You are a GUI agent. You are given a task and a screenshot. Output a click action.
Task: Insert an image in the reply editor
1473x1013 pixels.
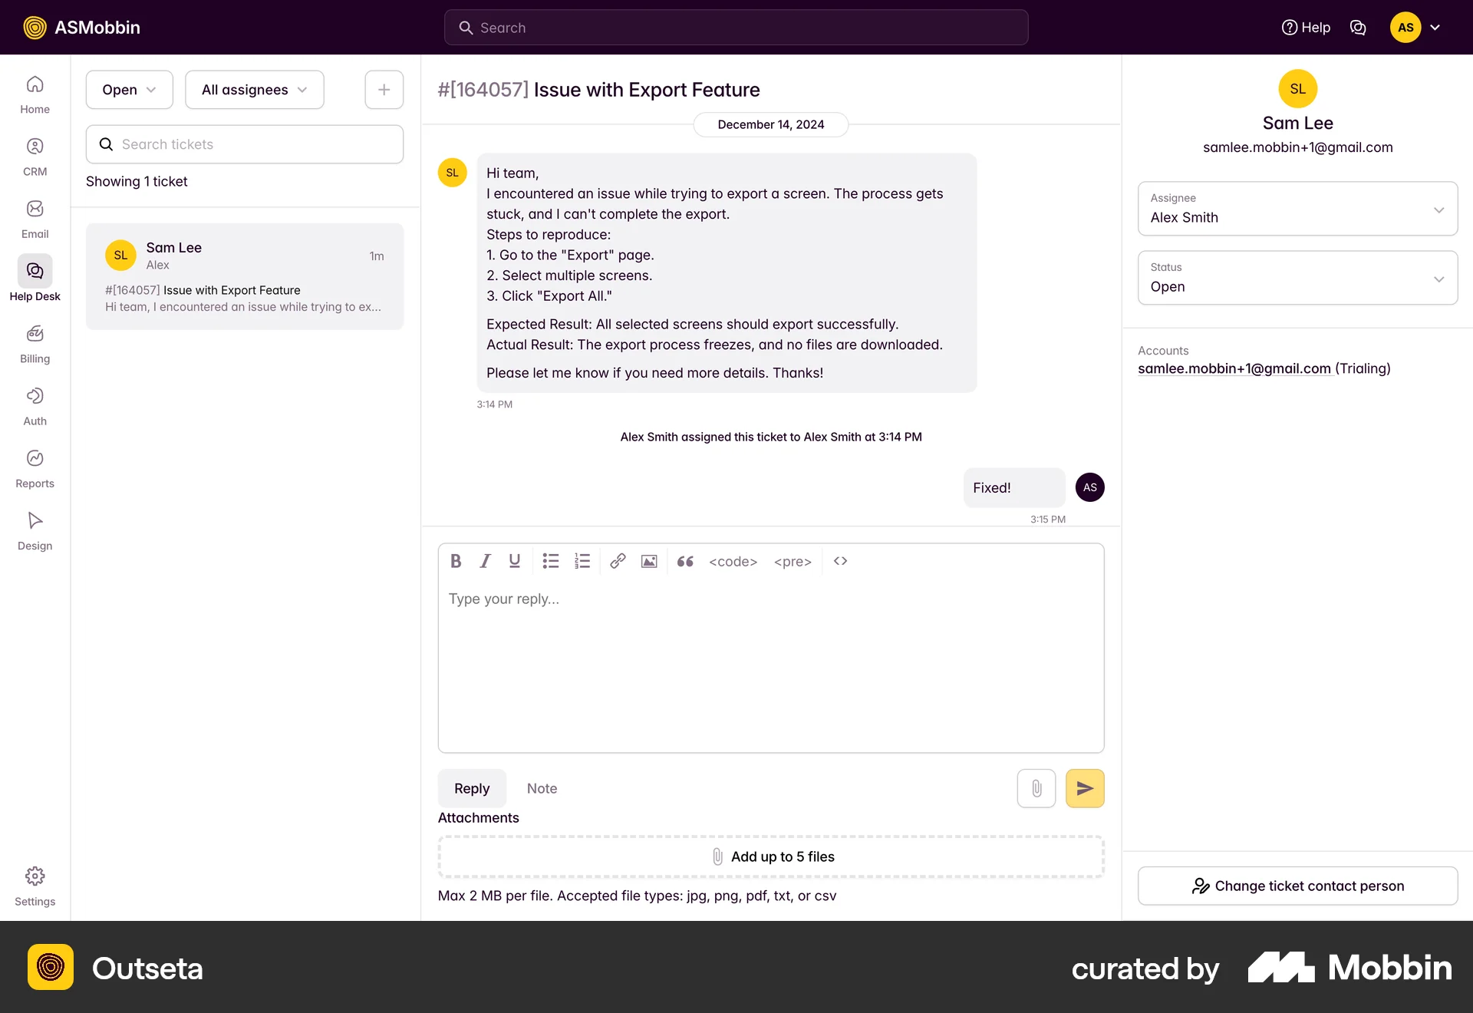649,561
